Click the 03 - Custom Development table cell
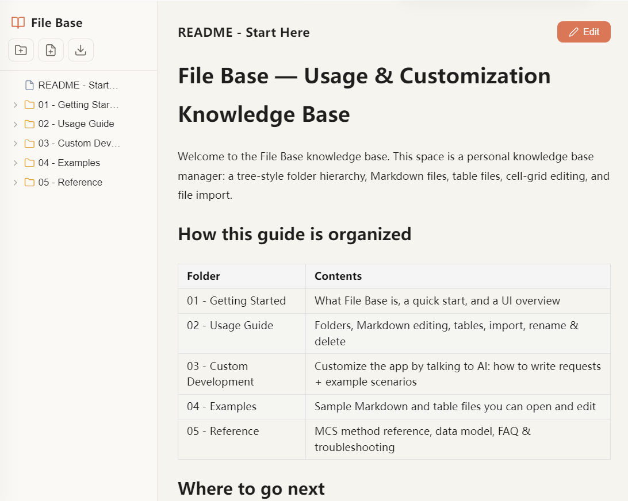The width and height of the screenshot is (628, 501). coord(242,374)
